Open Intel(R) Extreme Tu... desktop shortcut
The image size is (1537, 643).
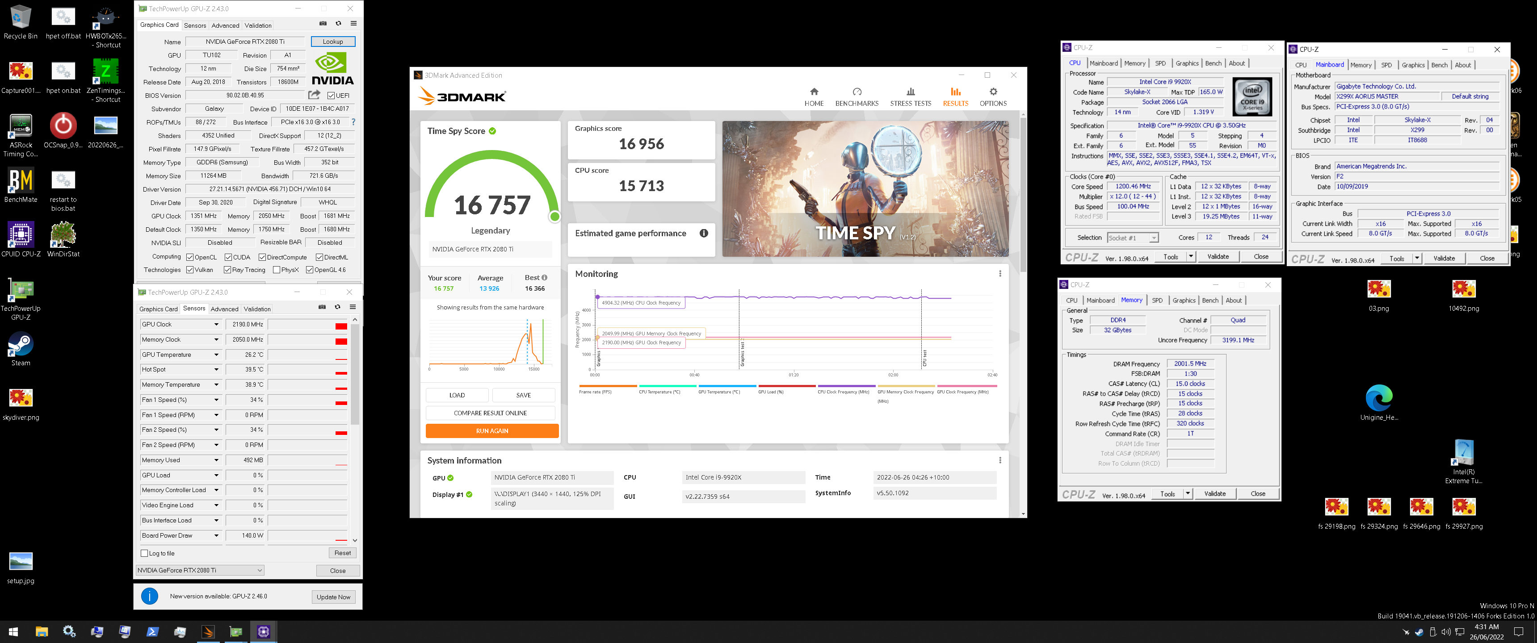1464,461
